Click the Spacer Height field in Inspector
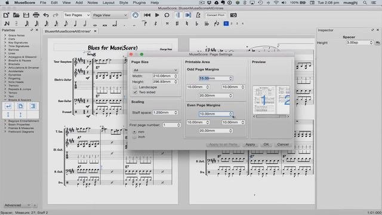 coord(359,42)
